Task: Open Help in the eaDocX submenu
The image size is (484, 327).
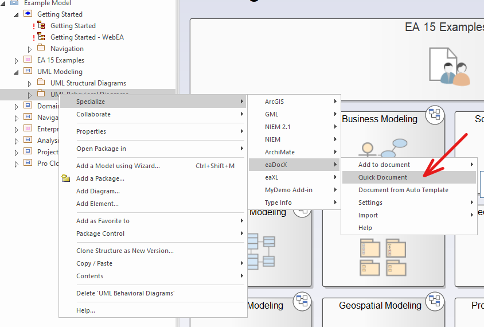Action: [x=409, y=228]
